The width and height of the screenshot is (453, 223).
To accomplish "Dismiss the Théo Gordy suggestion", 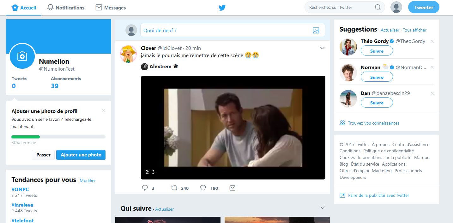I will coord(432,41).
